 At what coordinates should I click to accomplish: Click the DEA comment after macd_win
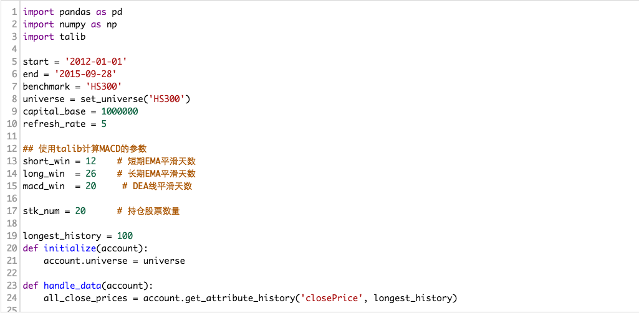click(x=157, y=186)
